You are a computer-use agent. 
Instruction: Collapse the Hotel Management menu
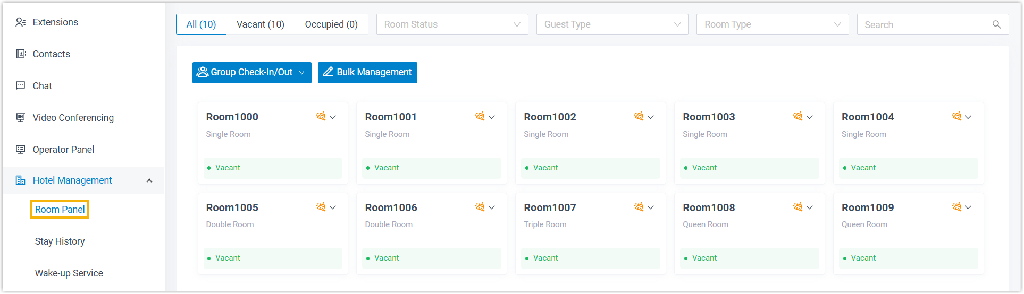(149, 181)
